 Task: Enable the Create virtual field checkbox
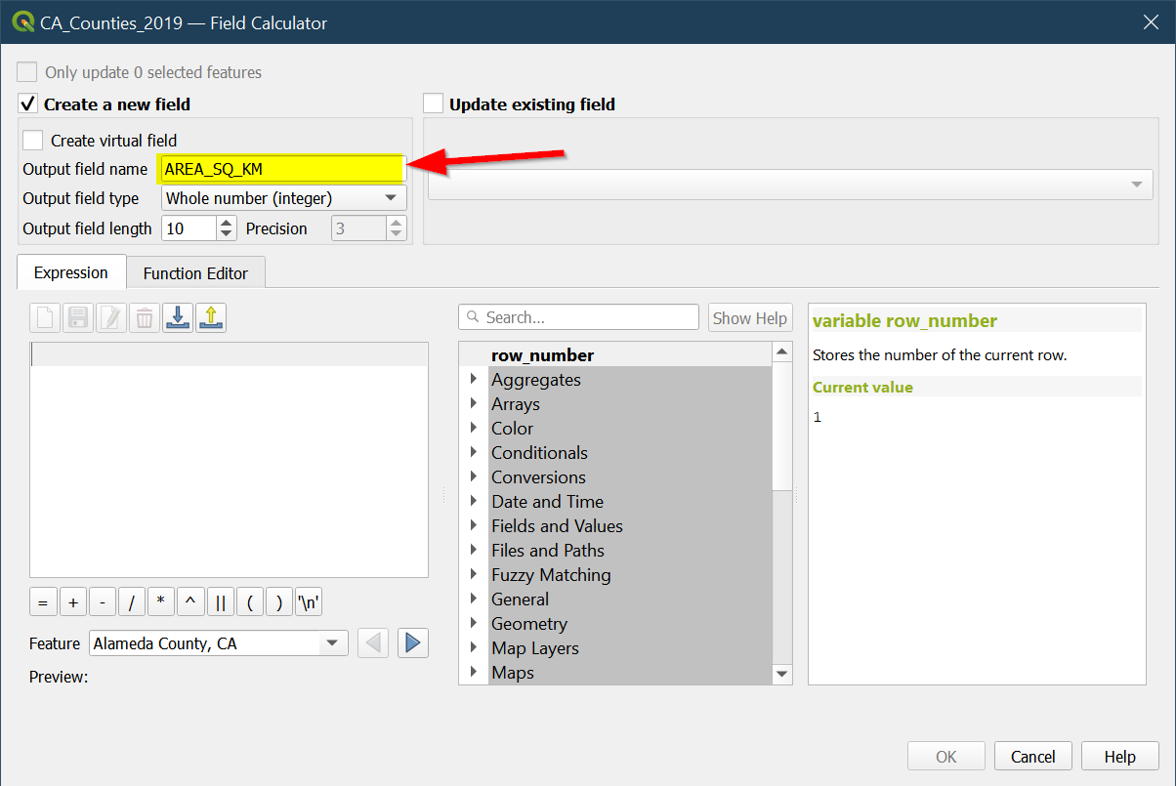[33, 141]
